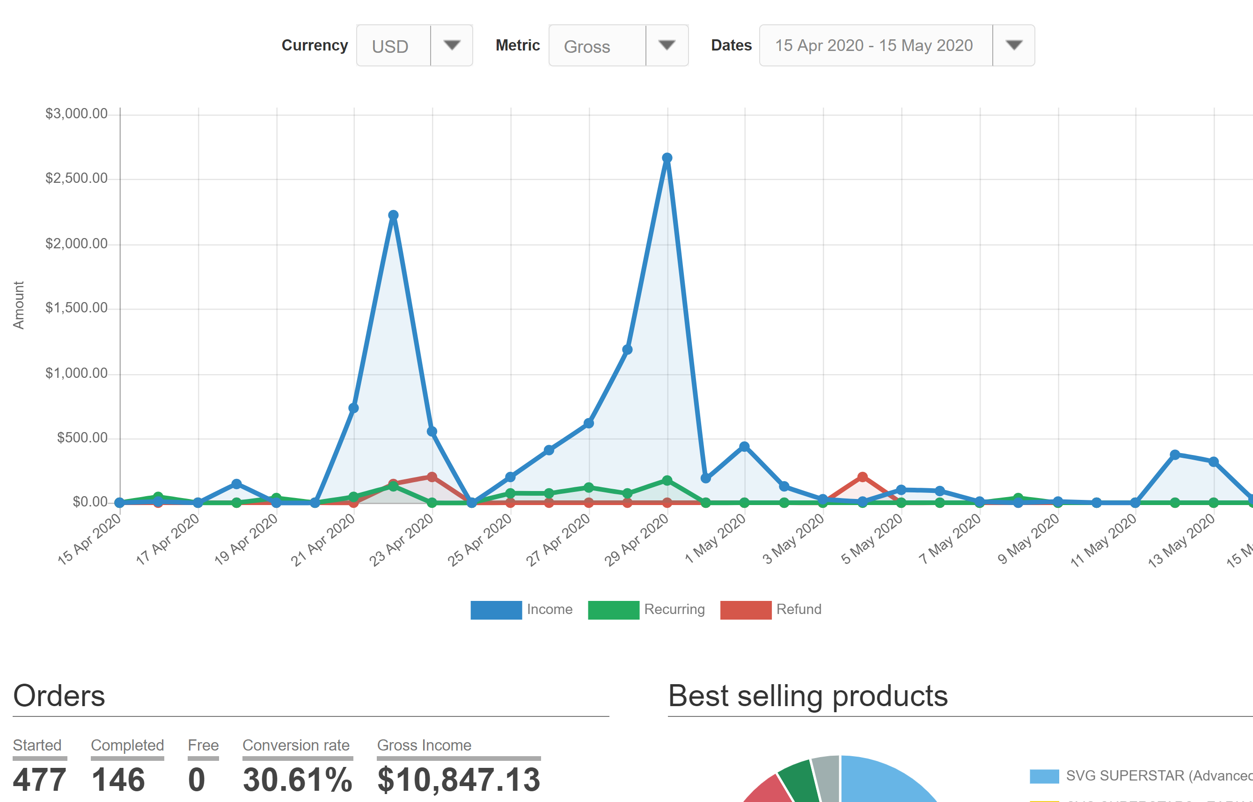Click the Recurring legend label
1253x802 pixels.
pyautogui.click(x=674, y=609)
